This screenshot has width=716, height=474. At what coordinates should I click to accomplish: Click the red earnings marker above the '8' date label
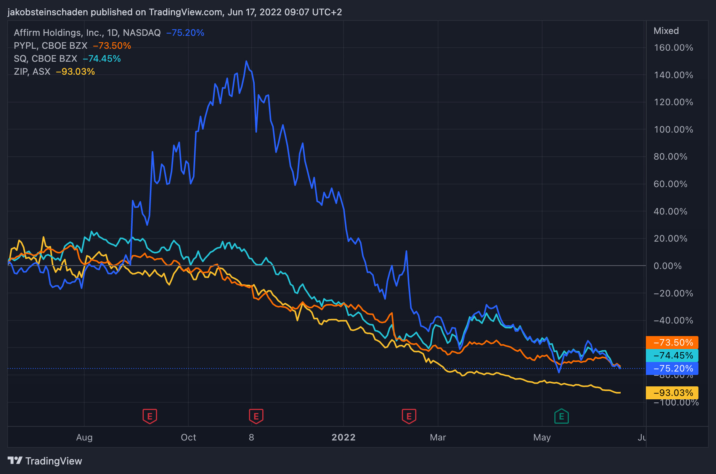(x=256, y=416)
